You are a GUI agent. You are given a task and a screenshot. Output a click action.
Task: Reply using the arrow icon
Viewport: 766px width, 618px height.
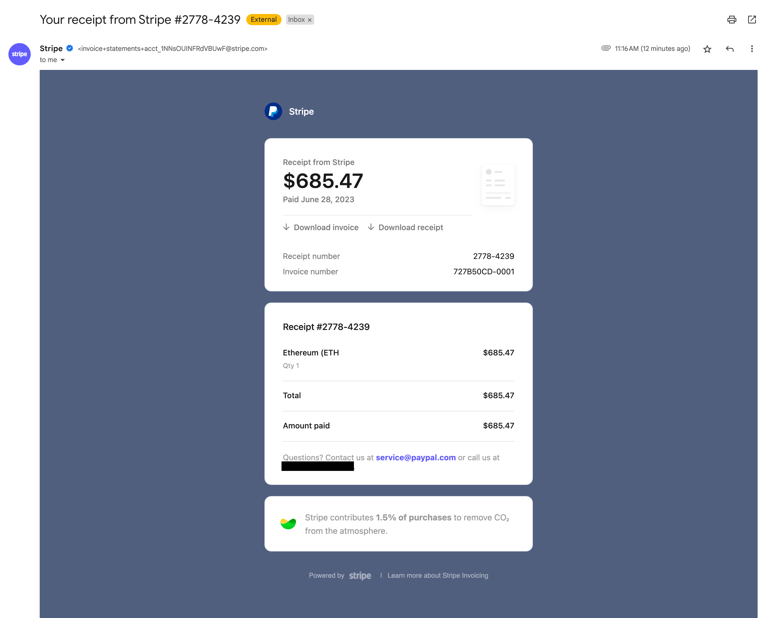(729, 49)
